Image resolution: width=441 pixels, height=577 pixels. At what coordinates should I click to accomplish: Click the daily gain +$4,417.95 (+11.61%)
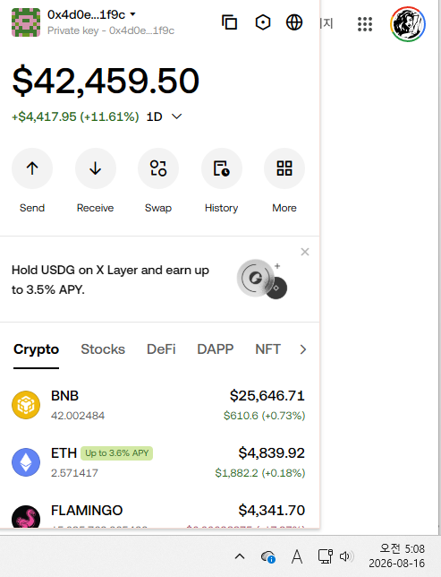(75, 116)
